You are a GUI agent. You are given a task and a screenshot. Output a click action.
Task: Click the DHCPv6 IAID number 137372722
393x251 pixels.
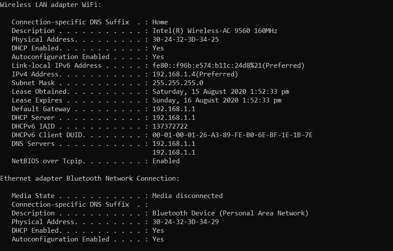(x=170, y=126)
